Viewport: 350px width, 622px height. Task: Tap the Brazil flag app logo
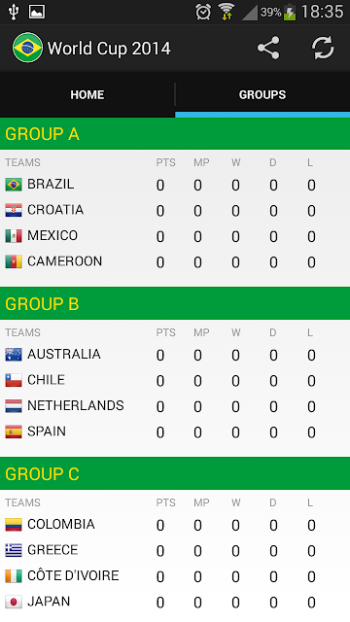coord(27,48)
